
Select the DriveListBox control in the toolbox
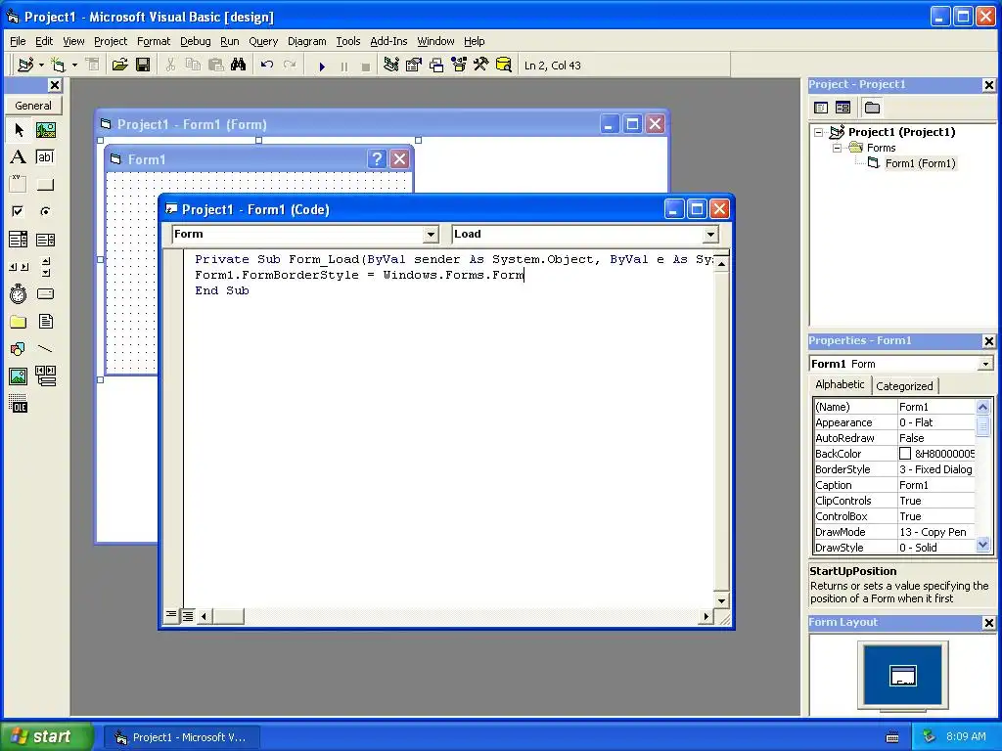[x=45, y=293]
